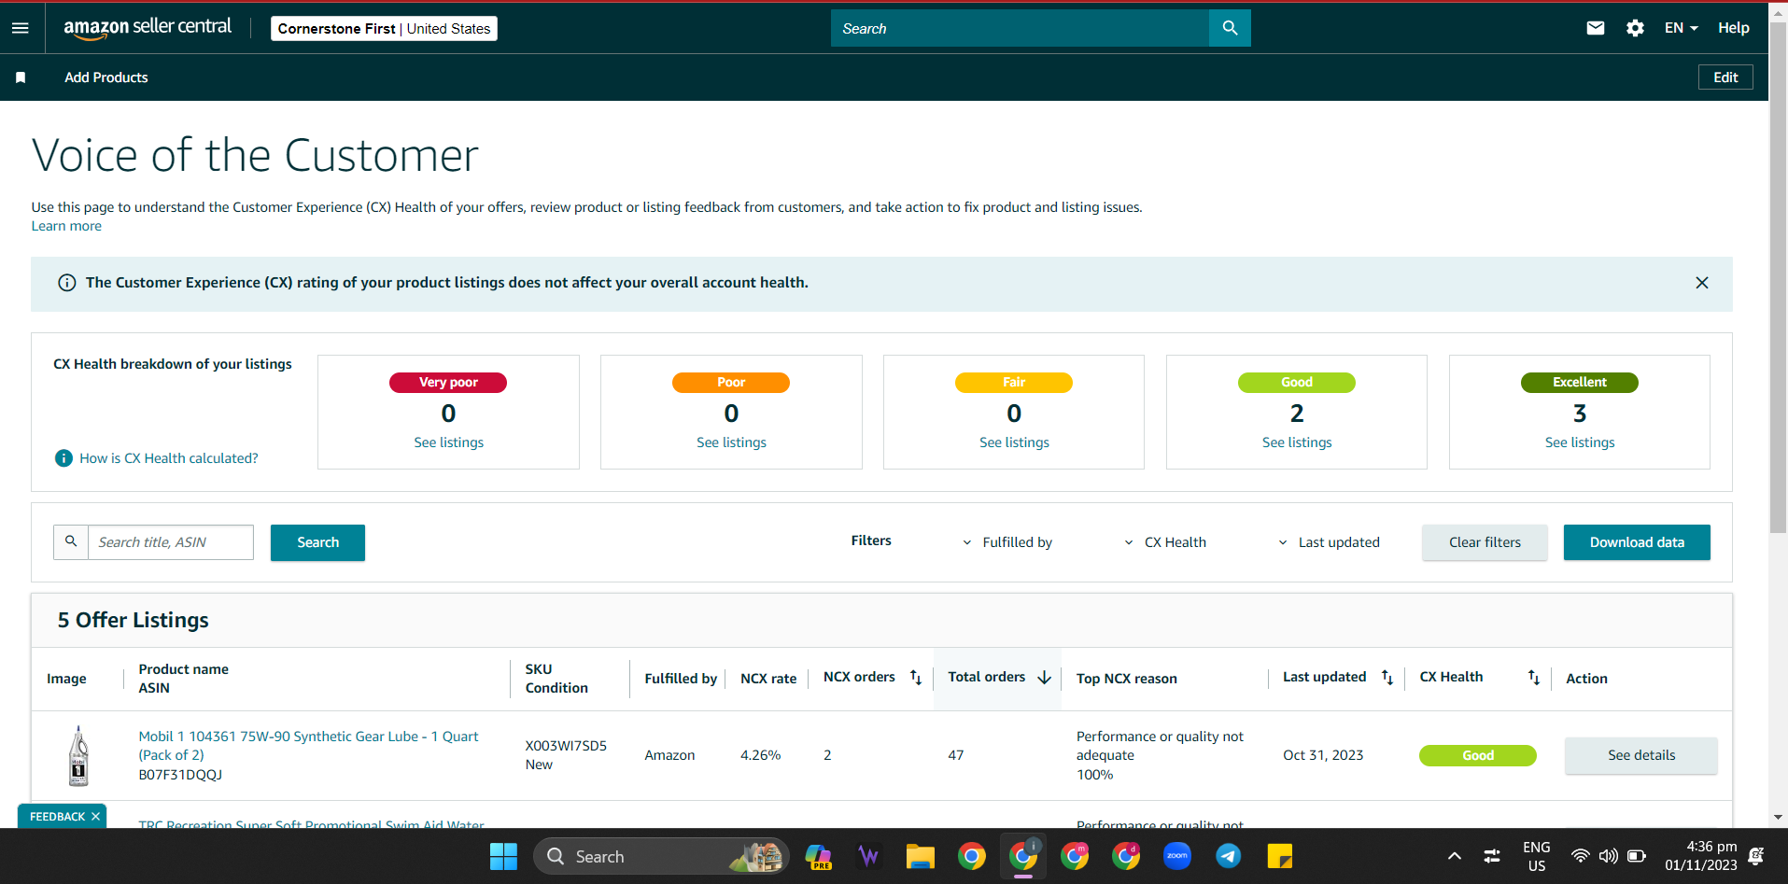Click the Amazon Seller Central logo
The image size is (1788, 884).
[x=148, y=28]
